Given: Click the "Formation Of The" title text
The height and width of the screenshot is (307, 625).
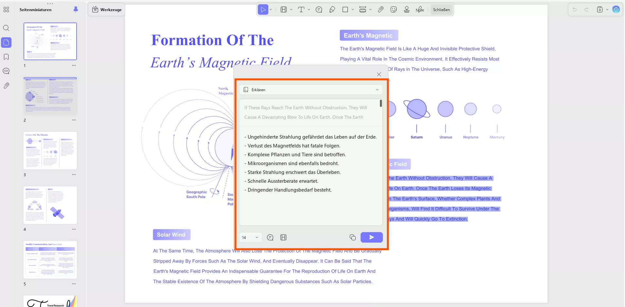Looking at the screenshot, I should (212, 40).
